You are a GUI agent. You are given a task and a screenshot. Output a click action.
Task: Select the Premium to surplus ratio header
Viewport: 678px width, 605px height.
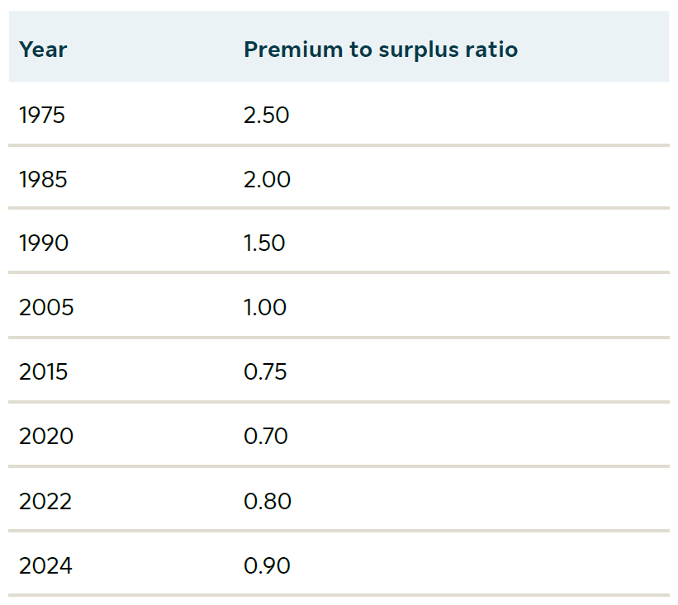(381, 50)
